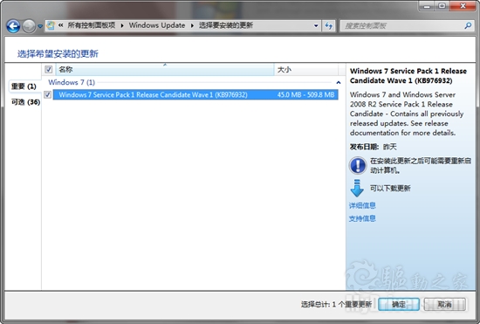Close the Windows Update window
480x324 pixels.
coord(463,6)
